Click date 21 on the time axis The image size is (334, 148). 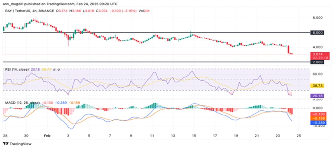[x=257, y=136]
